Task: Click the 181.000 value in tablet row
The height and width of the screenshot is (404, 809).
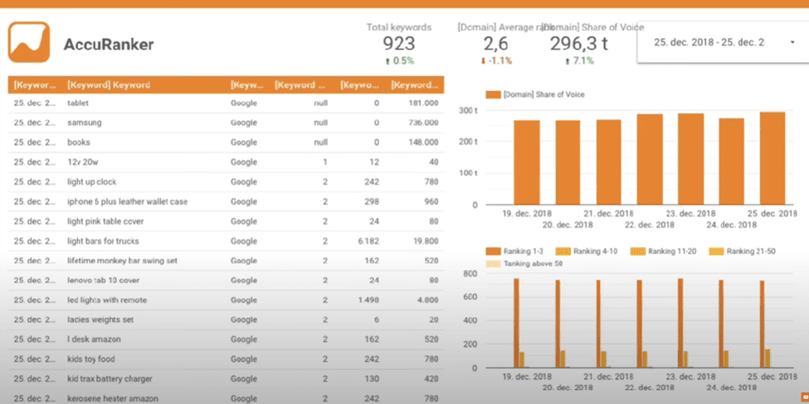Action: [423, 103]
